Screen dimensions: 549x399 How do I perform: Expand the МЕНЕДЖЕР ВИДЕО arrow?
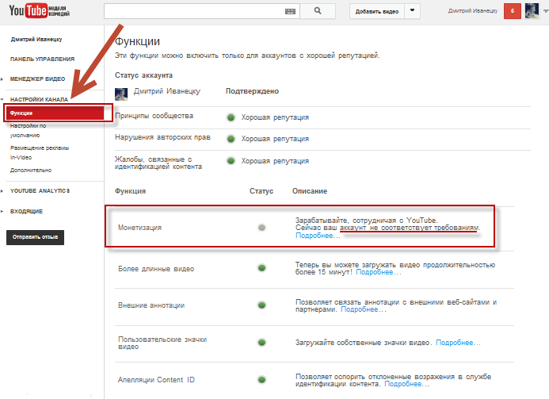pyautogui.click(x=2, y=79)
